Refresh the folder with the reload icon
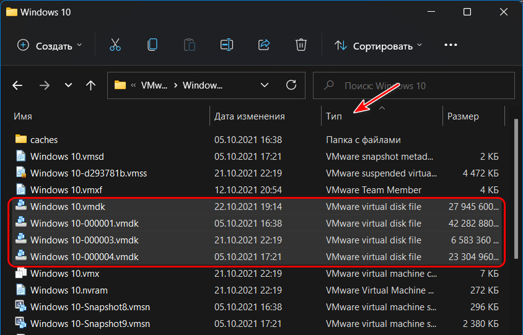 point(291,85)
